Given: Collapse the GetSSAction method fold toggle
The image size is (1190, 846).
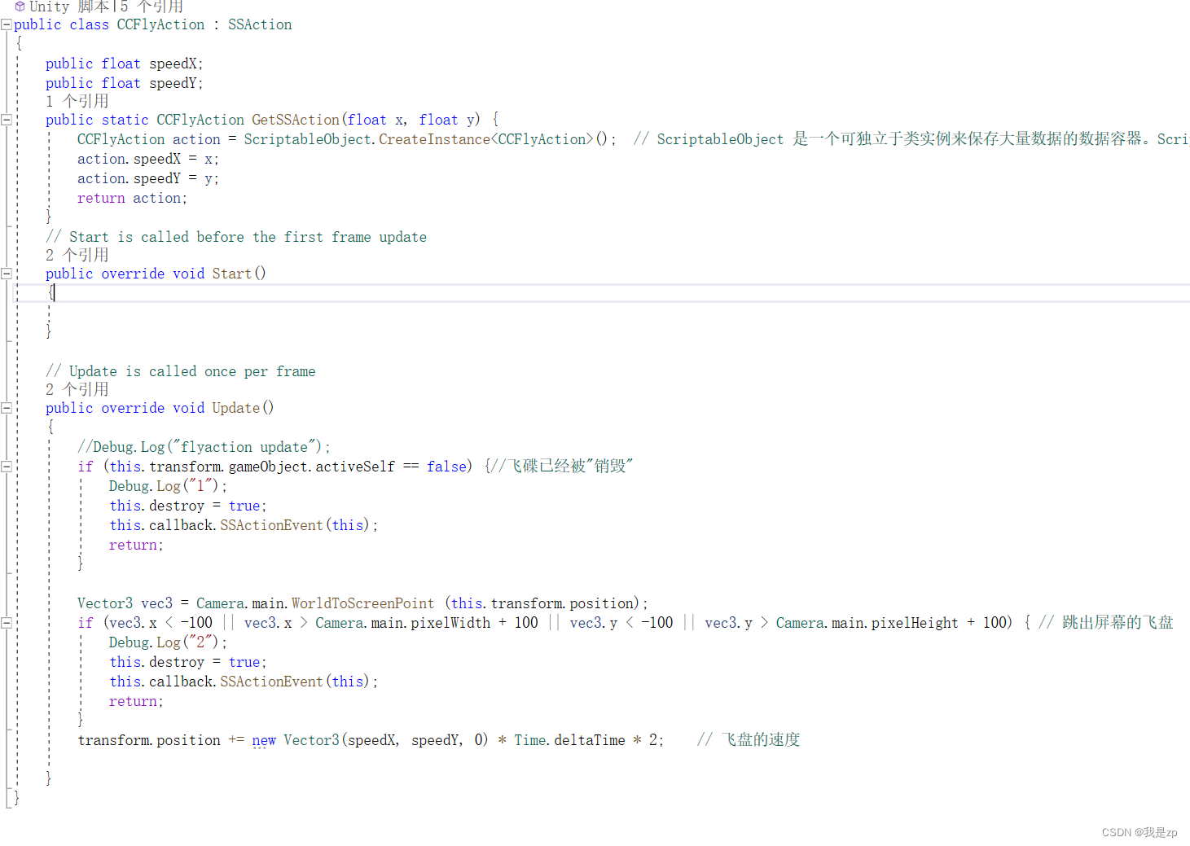Looking at the screenshot, I should point(7,120).
